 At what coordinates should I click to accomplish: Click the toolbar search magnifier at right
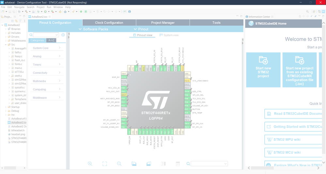307,12
